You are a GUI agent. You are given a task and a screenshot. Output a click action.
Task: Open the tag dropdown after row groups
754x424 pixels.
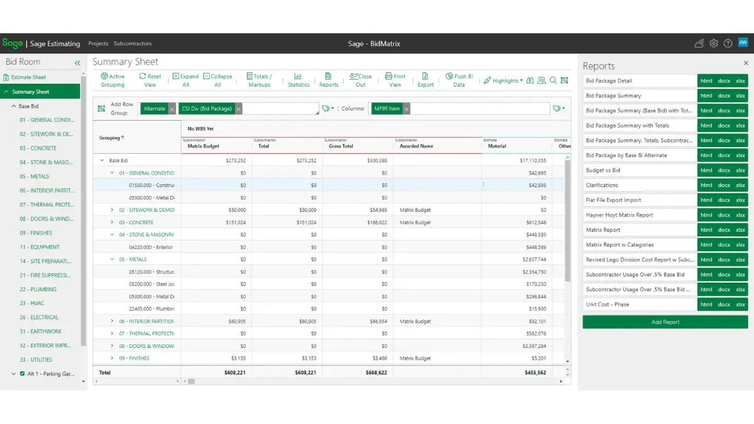[328, 109]
